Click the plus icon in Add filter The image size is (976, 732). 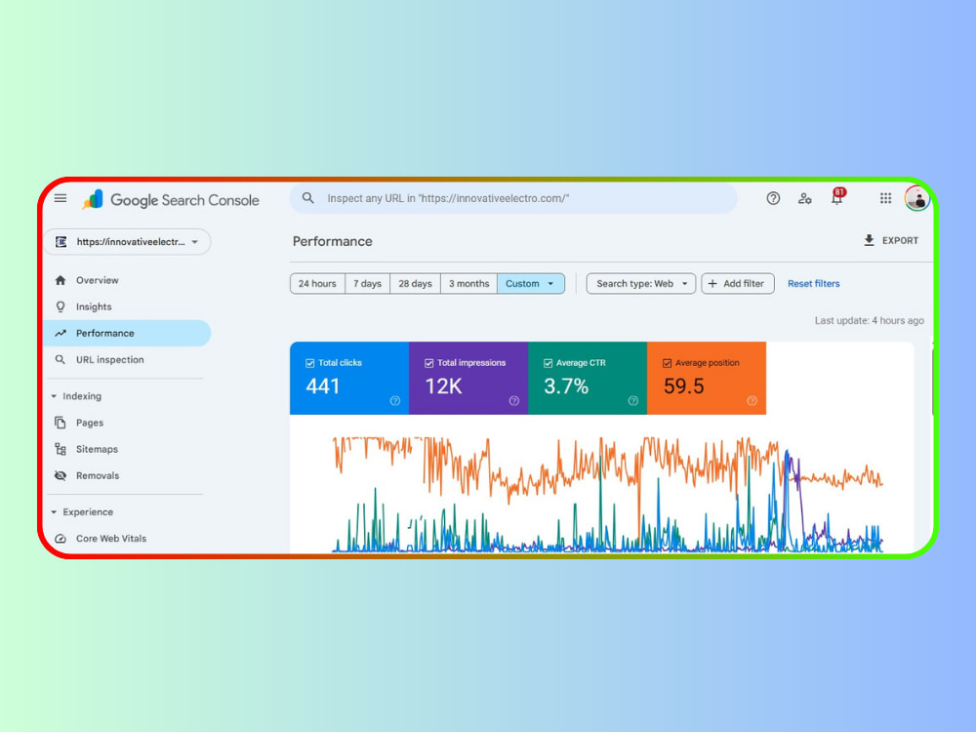[712, 283]
